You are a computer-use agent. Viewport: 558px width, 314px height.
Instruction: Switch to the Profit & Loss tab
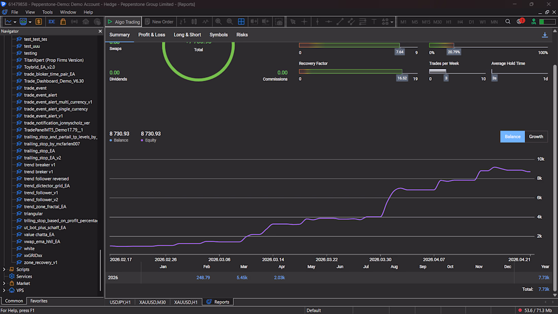tap(152, 35)
